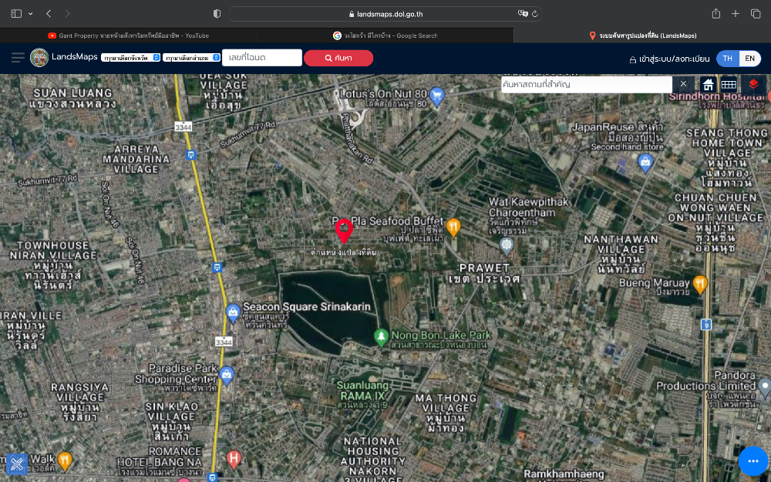Select Nong Bon Lake Park tree marker
The height and width of the screenshot is (482, 771).
tap(381, 338)
